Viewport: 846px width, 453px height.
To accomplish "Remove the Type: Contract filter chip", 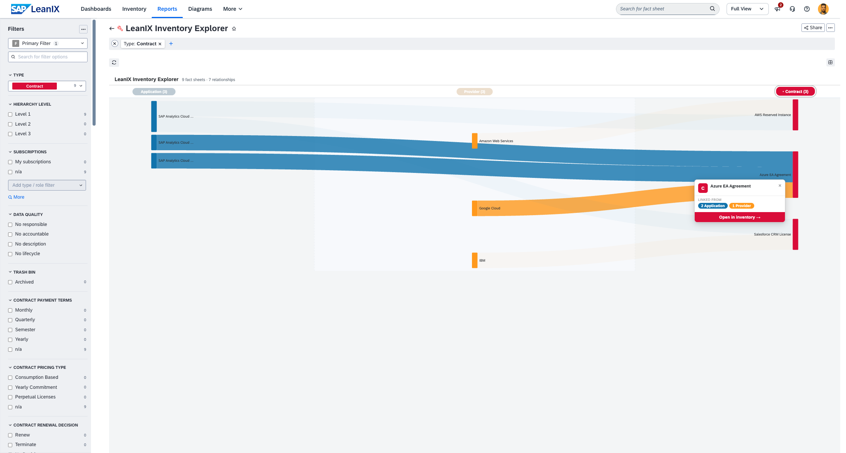I will click(x=160, y=44).
